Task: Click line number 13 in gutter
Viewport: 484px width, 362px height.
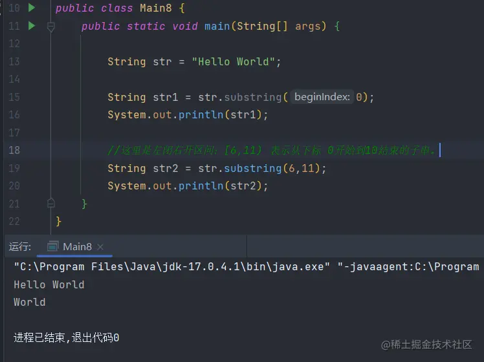Action: point(14,61)
